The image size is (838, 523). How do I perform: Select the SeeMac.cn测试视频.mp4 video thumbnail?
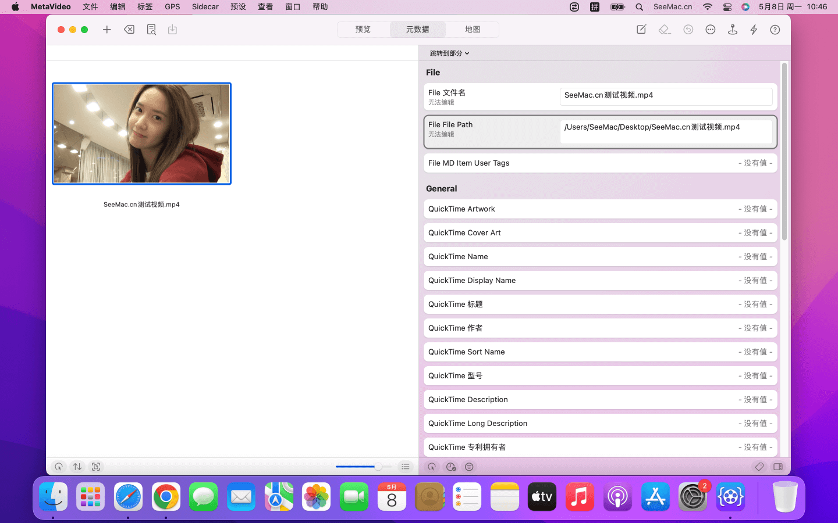click(x=142, y=134)
